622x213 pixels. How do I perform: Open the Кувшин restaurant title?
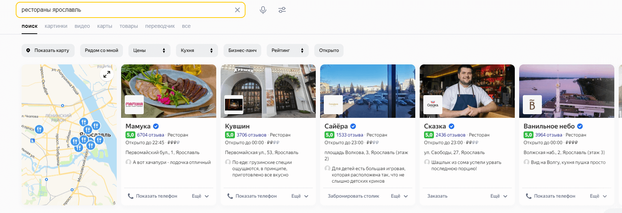(237, 126)
